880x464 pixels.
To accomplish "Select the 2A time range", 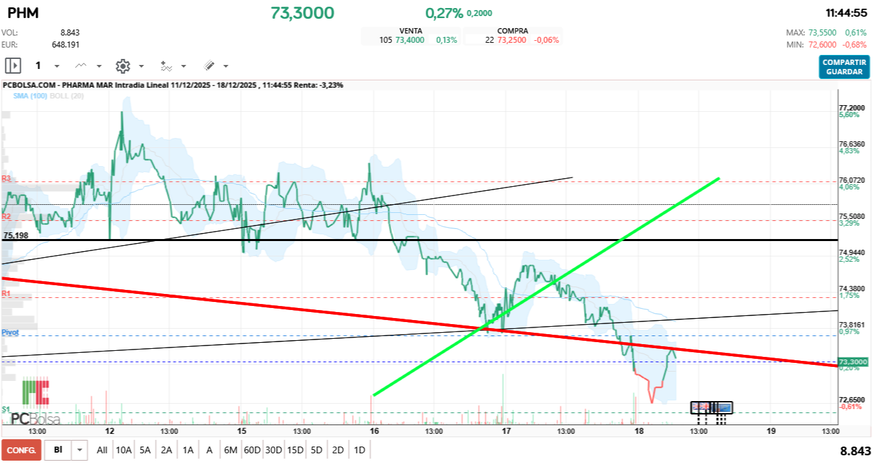I will (167, 450).
